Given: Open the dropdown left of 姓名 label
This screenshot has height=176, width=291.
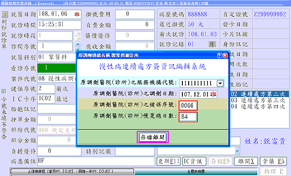Looking at the screenshot, I should (237, 151).
